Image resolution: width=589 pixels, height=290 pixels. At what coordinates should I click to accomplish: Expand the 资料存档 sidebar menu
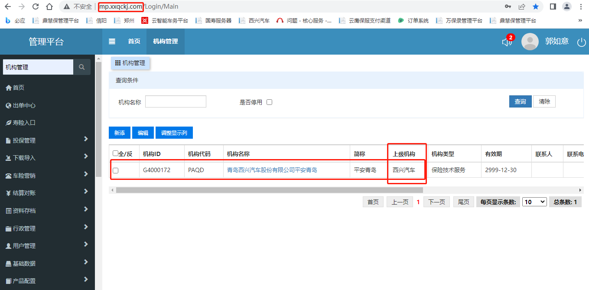click(47, 211)
